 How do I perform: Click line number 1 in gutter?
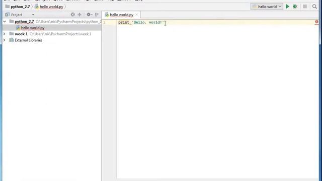tap(104, 22)
